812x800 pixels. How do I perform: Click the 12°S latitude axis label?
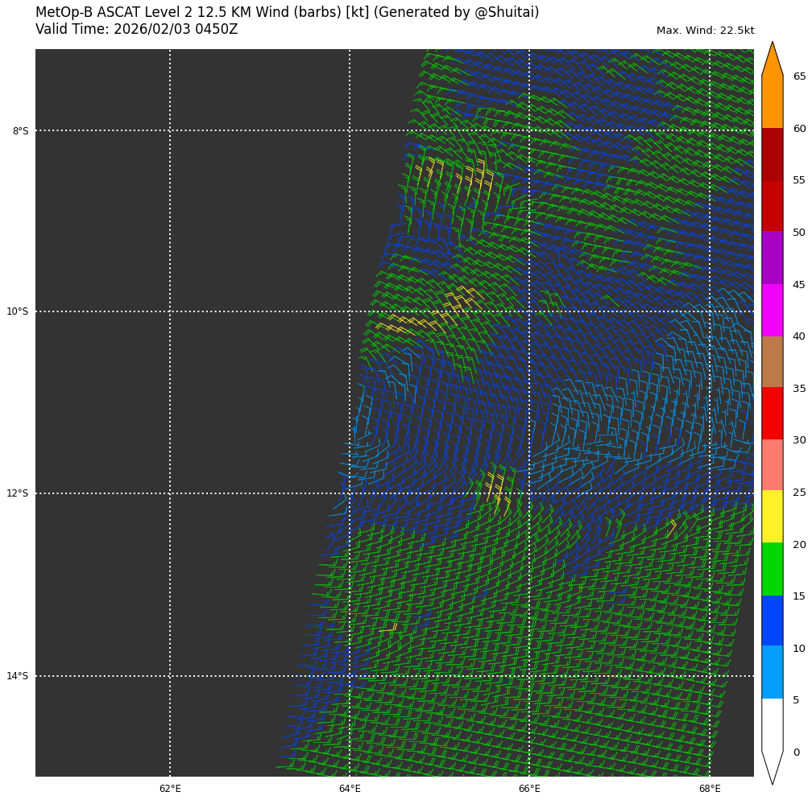[x=17, y=493]
